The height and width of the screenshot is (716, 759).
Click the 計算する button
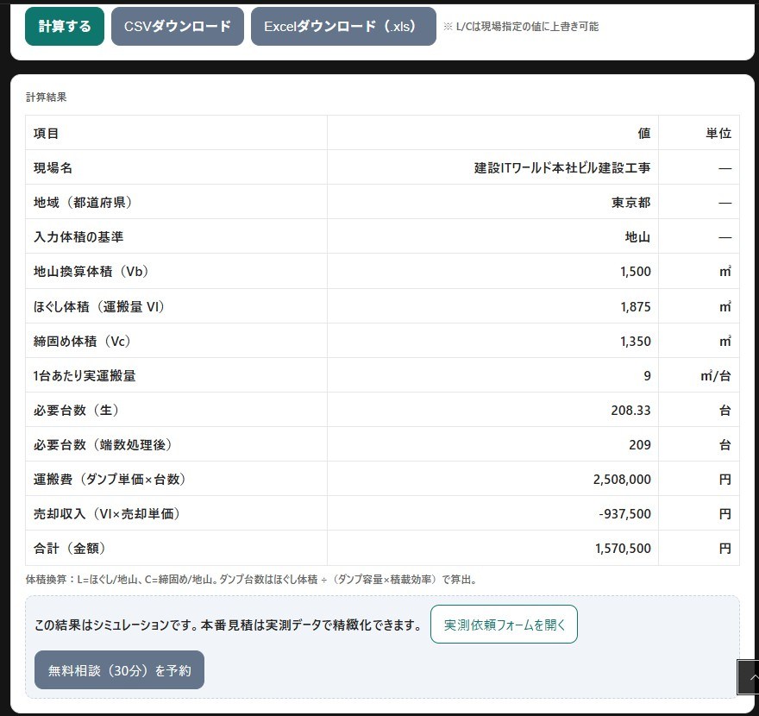[x=65, y=26]
